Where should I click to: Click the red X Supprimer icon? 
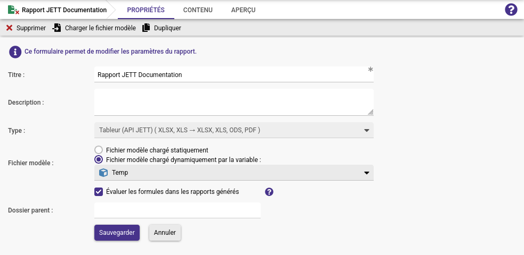10,28
